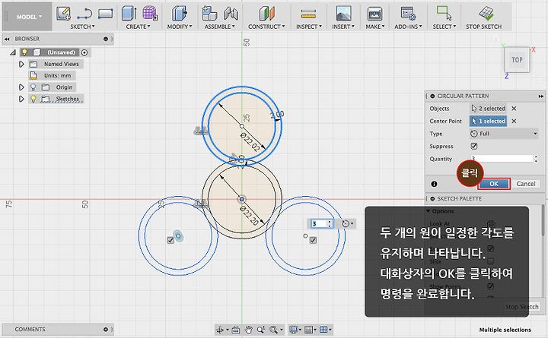The image size is (548, 338).
Task: Open the MODIFY menu
Action: point(180,27)
